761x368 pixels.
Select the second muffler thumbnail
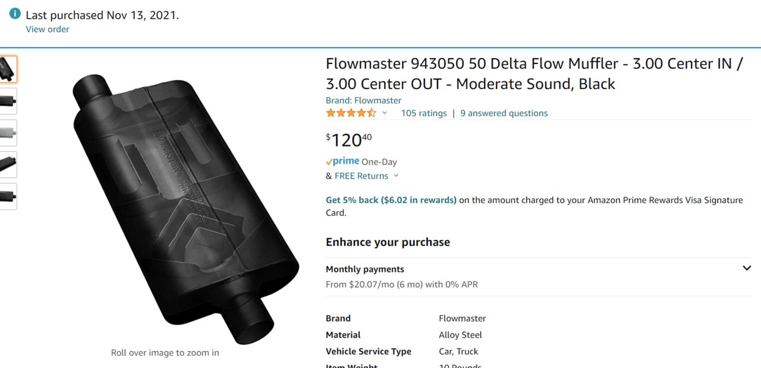click(x=8, y=101)
